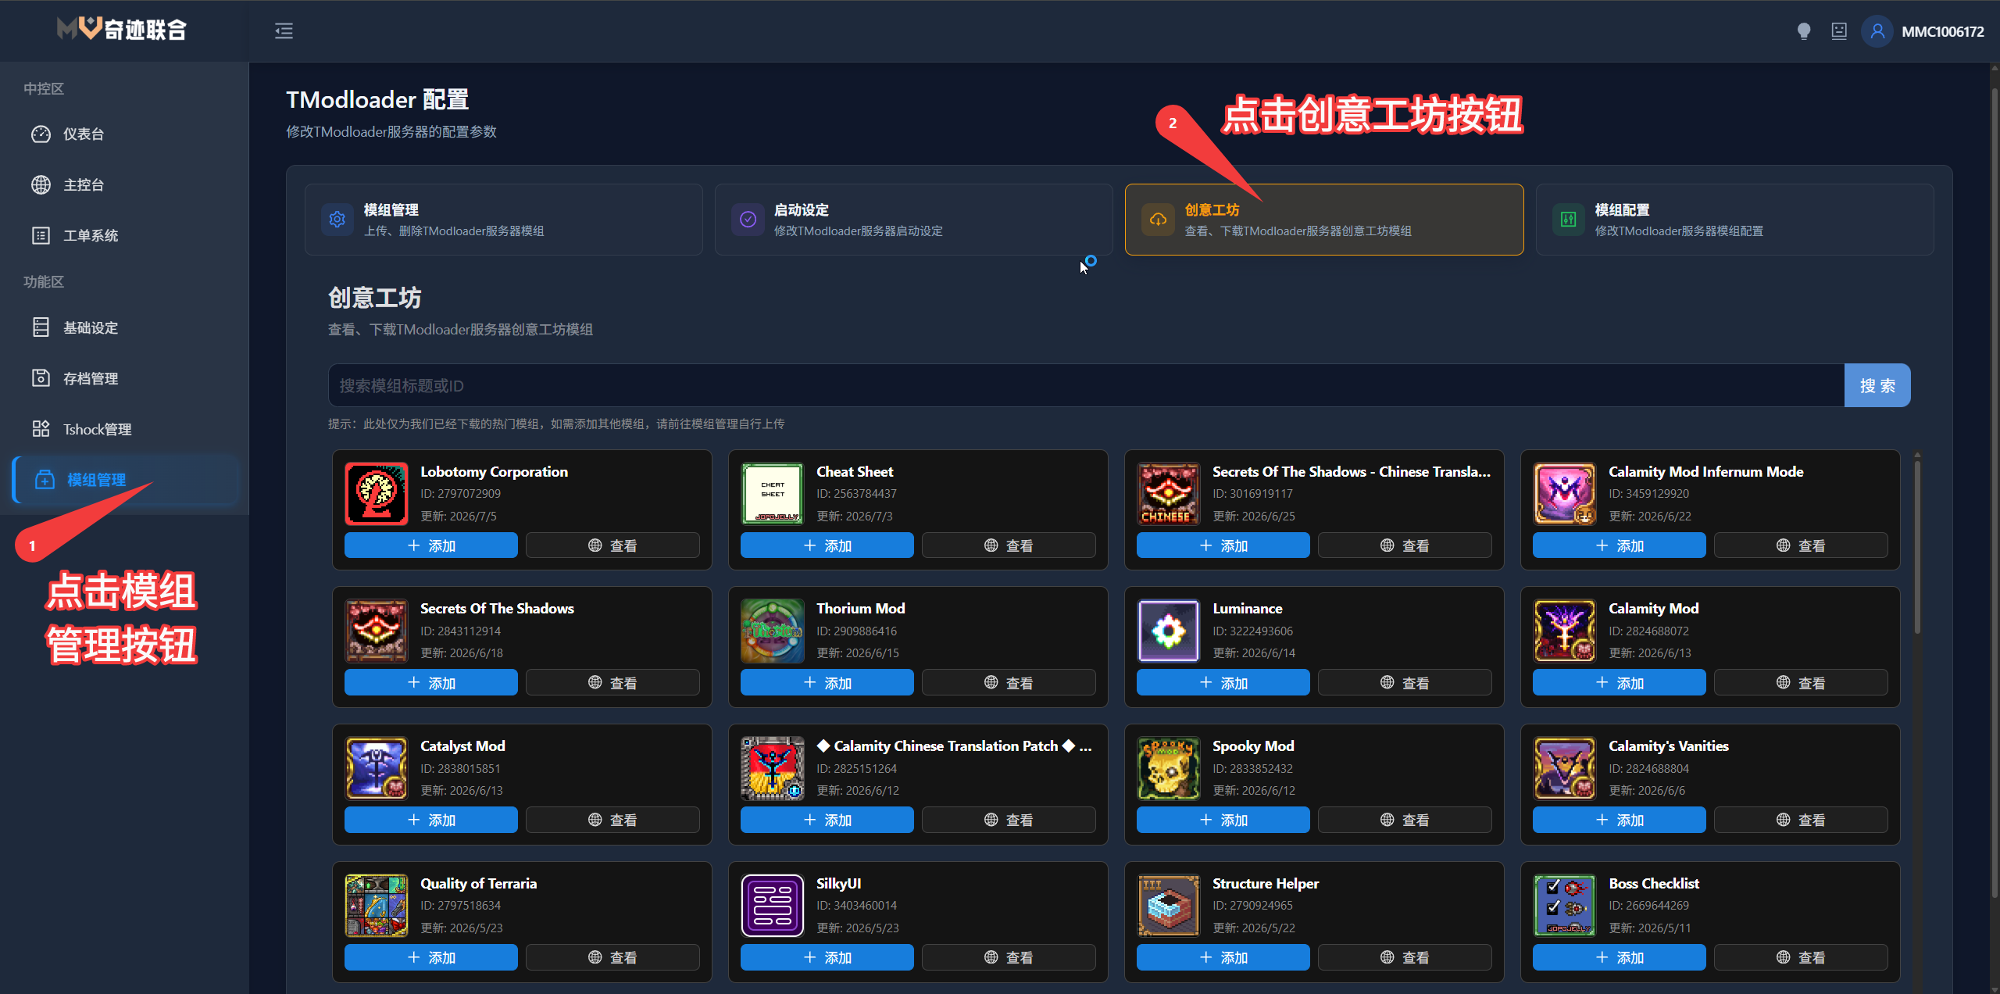Image resolution: width=2000 pixels, height=994 pixels.
Task: Switch to the 模组管理 config tab
Action: pyautogui.click(x=504, y=220)
